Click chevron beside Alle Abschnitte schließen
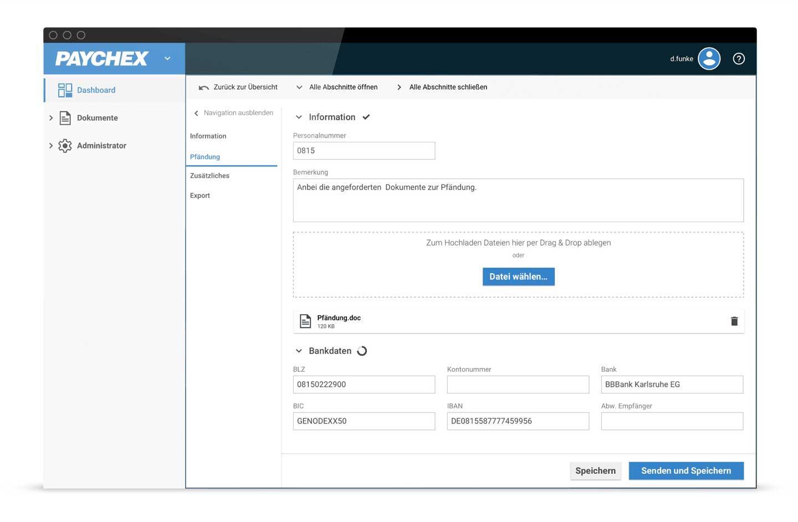The height and width of the screenshot is (522, 798). point(399,88)
